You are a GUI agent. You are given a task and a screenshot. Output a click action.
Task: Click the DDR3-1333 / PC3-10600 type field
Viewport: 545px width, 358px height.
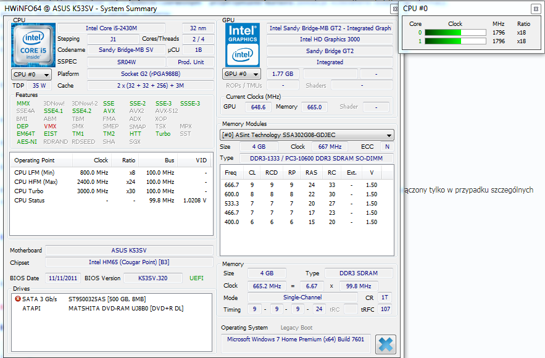click(316, 158)
